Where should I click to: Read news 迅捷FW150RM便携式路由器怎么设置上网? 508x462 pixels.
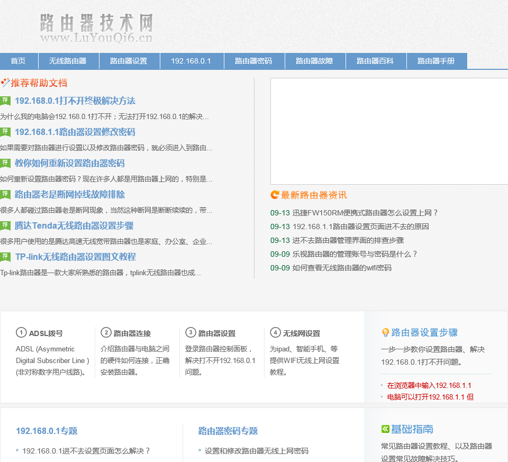(x=365, y=213)
